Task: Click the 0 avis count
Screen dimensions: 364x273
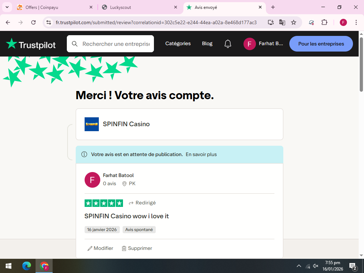Action: coord(109,184)
